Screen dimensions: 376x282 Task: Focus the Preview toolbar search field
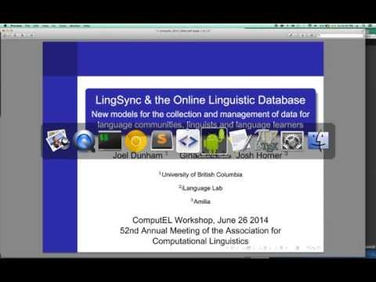click(340, 35)
